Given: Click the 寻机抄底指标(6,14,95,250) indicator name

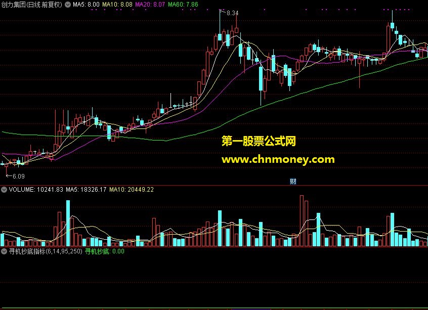Looking at the screenshot, I should 46,251.
